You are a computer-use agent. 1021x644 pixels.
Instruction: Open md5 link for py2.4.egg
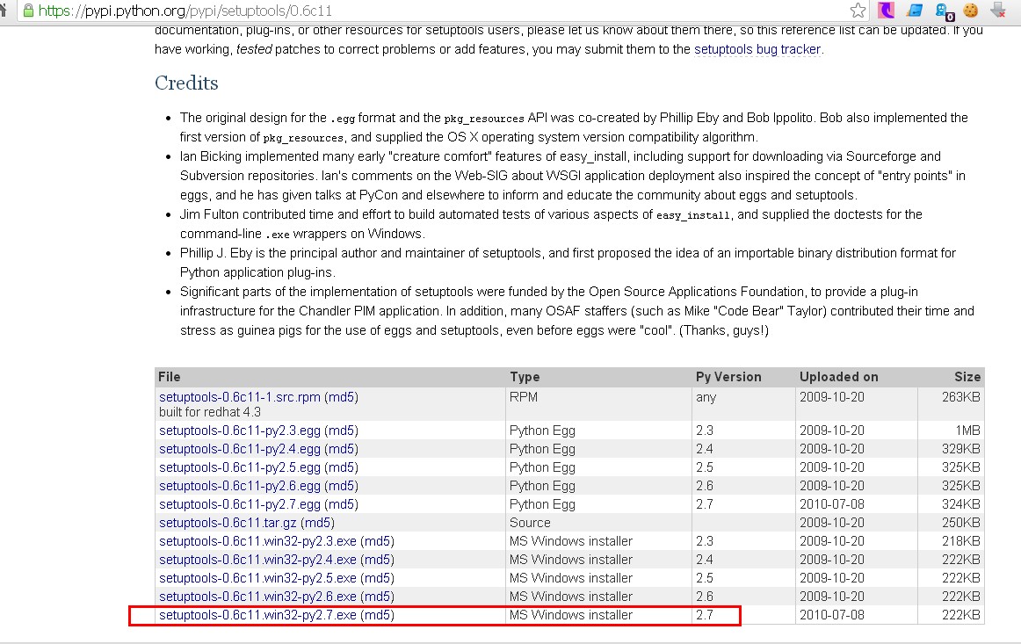click(x=341, y=449)
